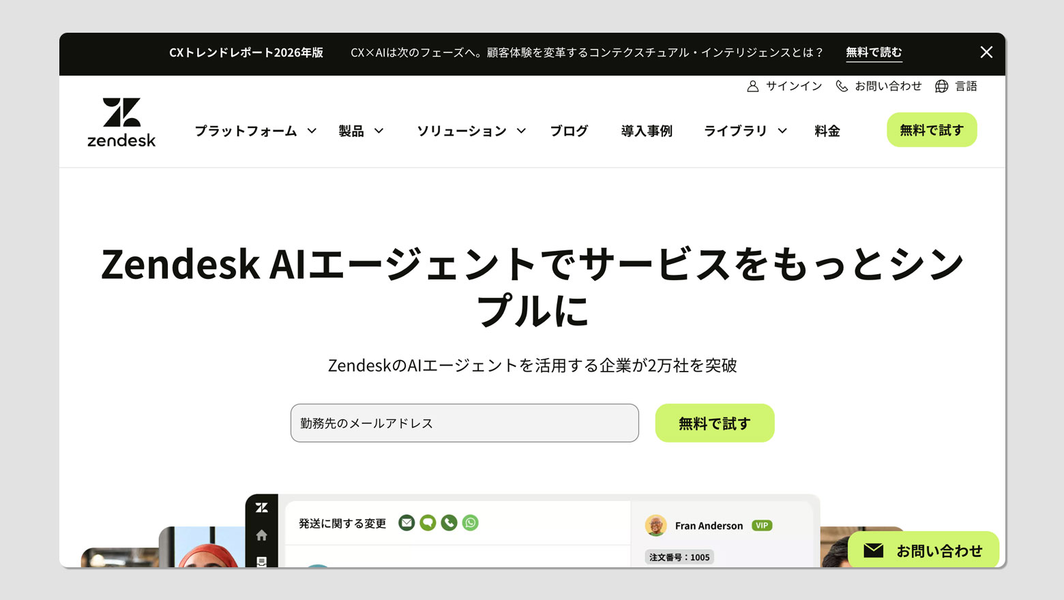Expand the ソリューション dropdown chevron
The image size is (1064, 600).
point(521,131)
